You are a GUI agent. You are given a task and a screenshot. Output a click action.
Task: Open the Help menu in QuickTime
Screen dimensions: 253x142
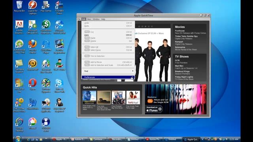pos(103,19)
